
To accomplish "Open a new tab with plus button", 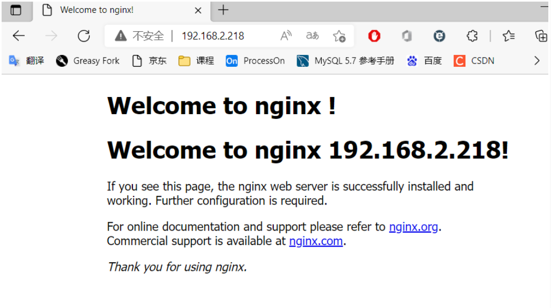I will click(x=223, y=10).
